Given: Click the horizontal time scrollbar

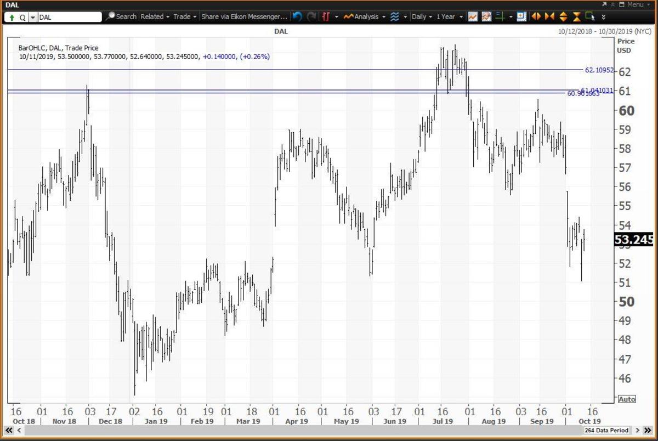Looking at the screenshot, I should [x=307, y=431].
